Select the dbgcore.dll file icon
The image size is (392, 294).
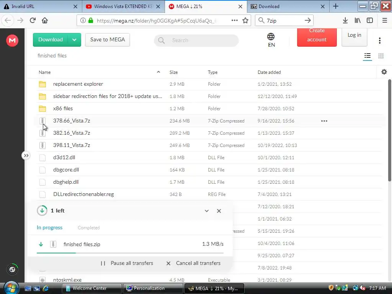[42, 170]
